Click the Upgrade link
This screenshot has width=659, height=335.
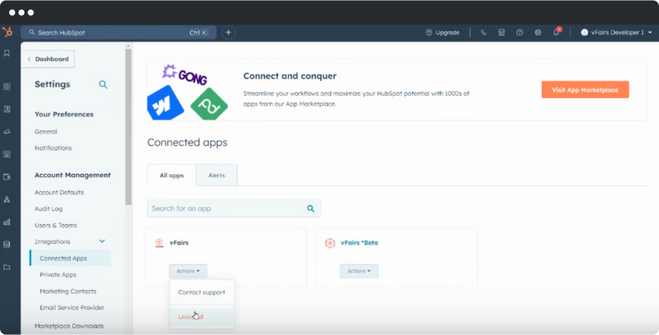[443, 33]
